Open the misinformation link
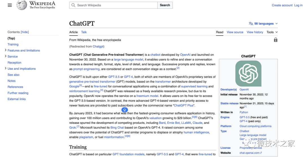Image resolution: width=305 pixels, height=157 pixels. [114, 137]
